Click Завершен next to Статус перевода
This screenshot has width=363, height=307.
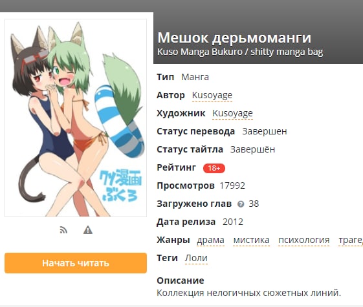(265, 131)
